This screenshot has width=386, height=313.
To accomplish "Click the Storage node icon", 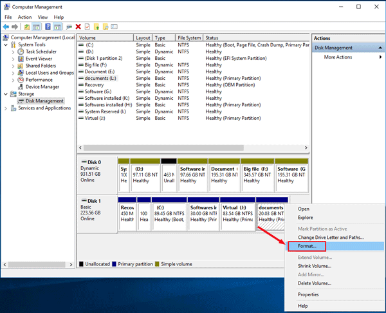I will (14, 94).
